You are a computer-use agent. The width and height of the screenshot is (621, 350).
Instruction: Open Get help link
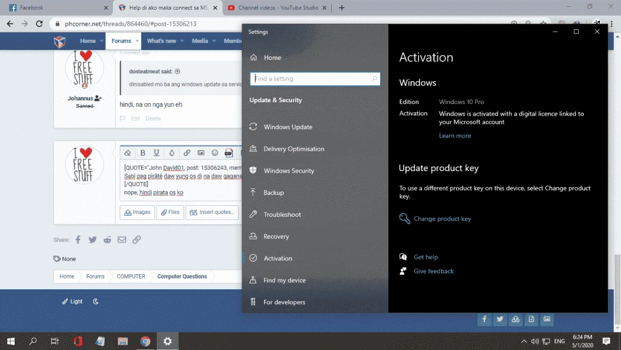point(425,257)
